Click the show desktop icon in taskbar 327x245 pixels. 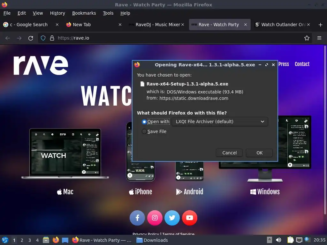coord(65,240)
